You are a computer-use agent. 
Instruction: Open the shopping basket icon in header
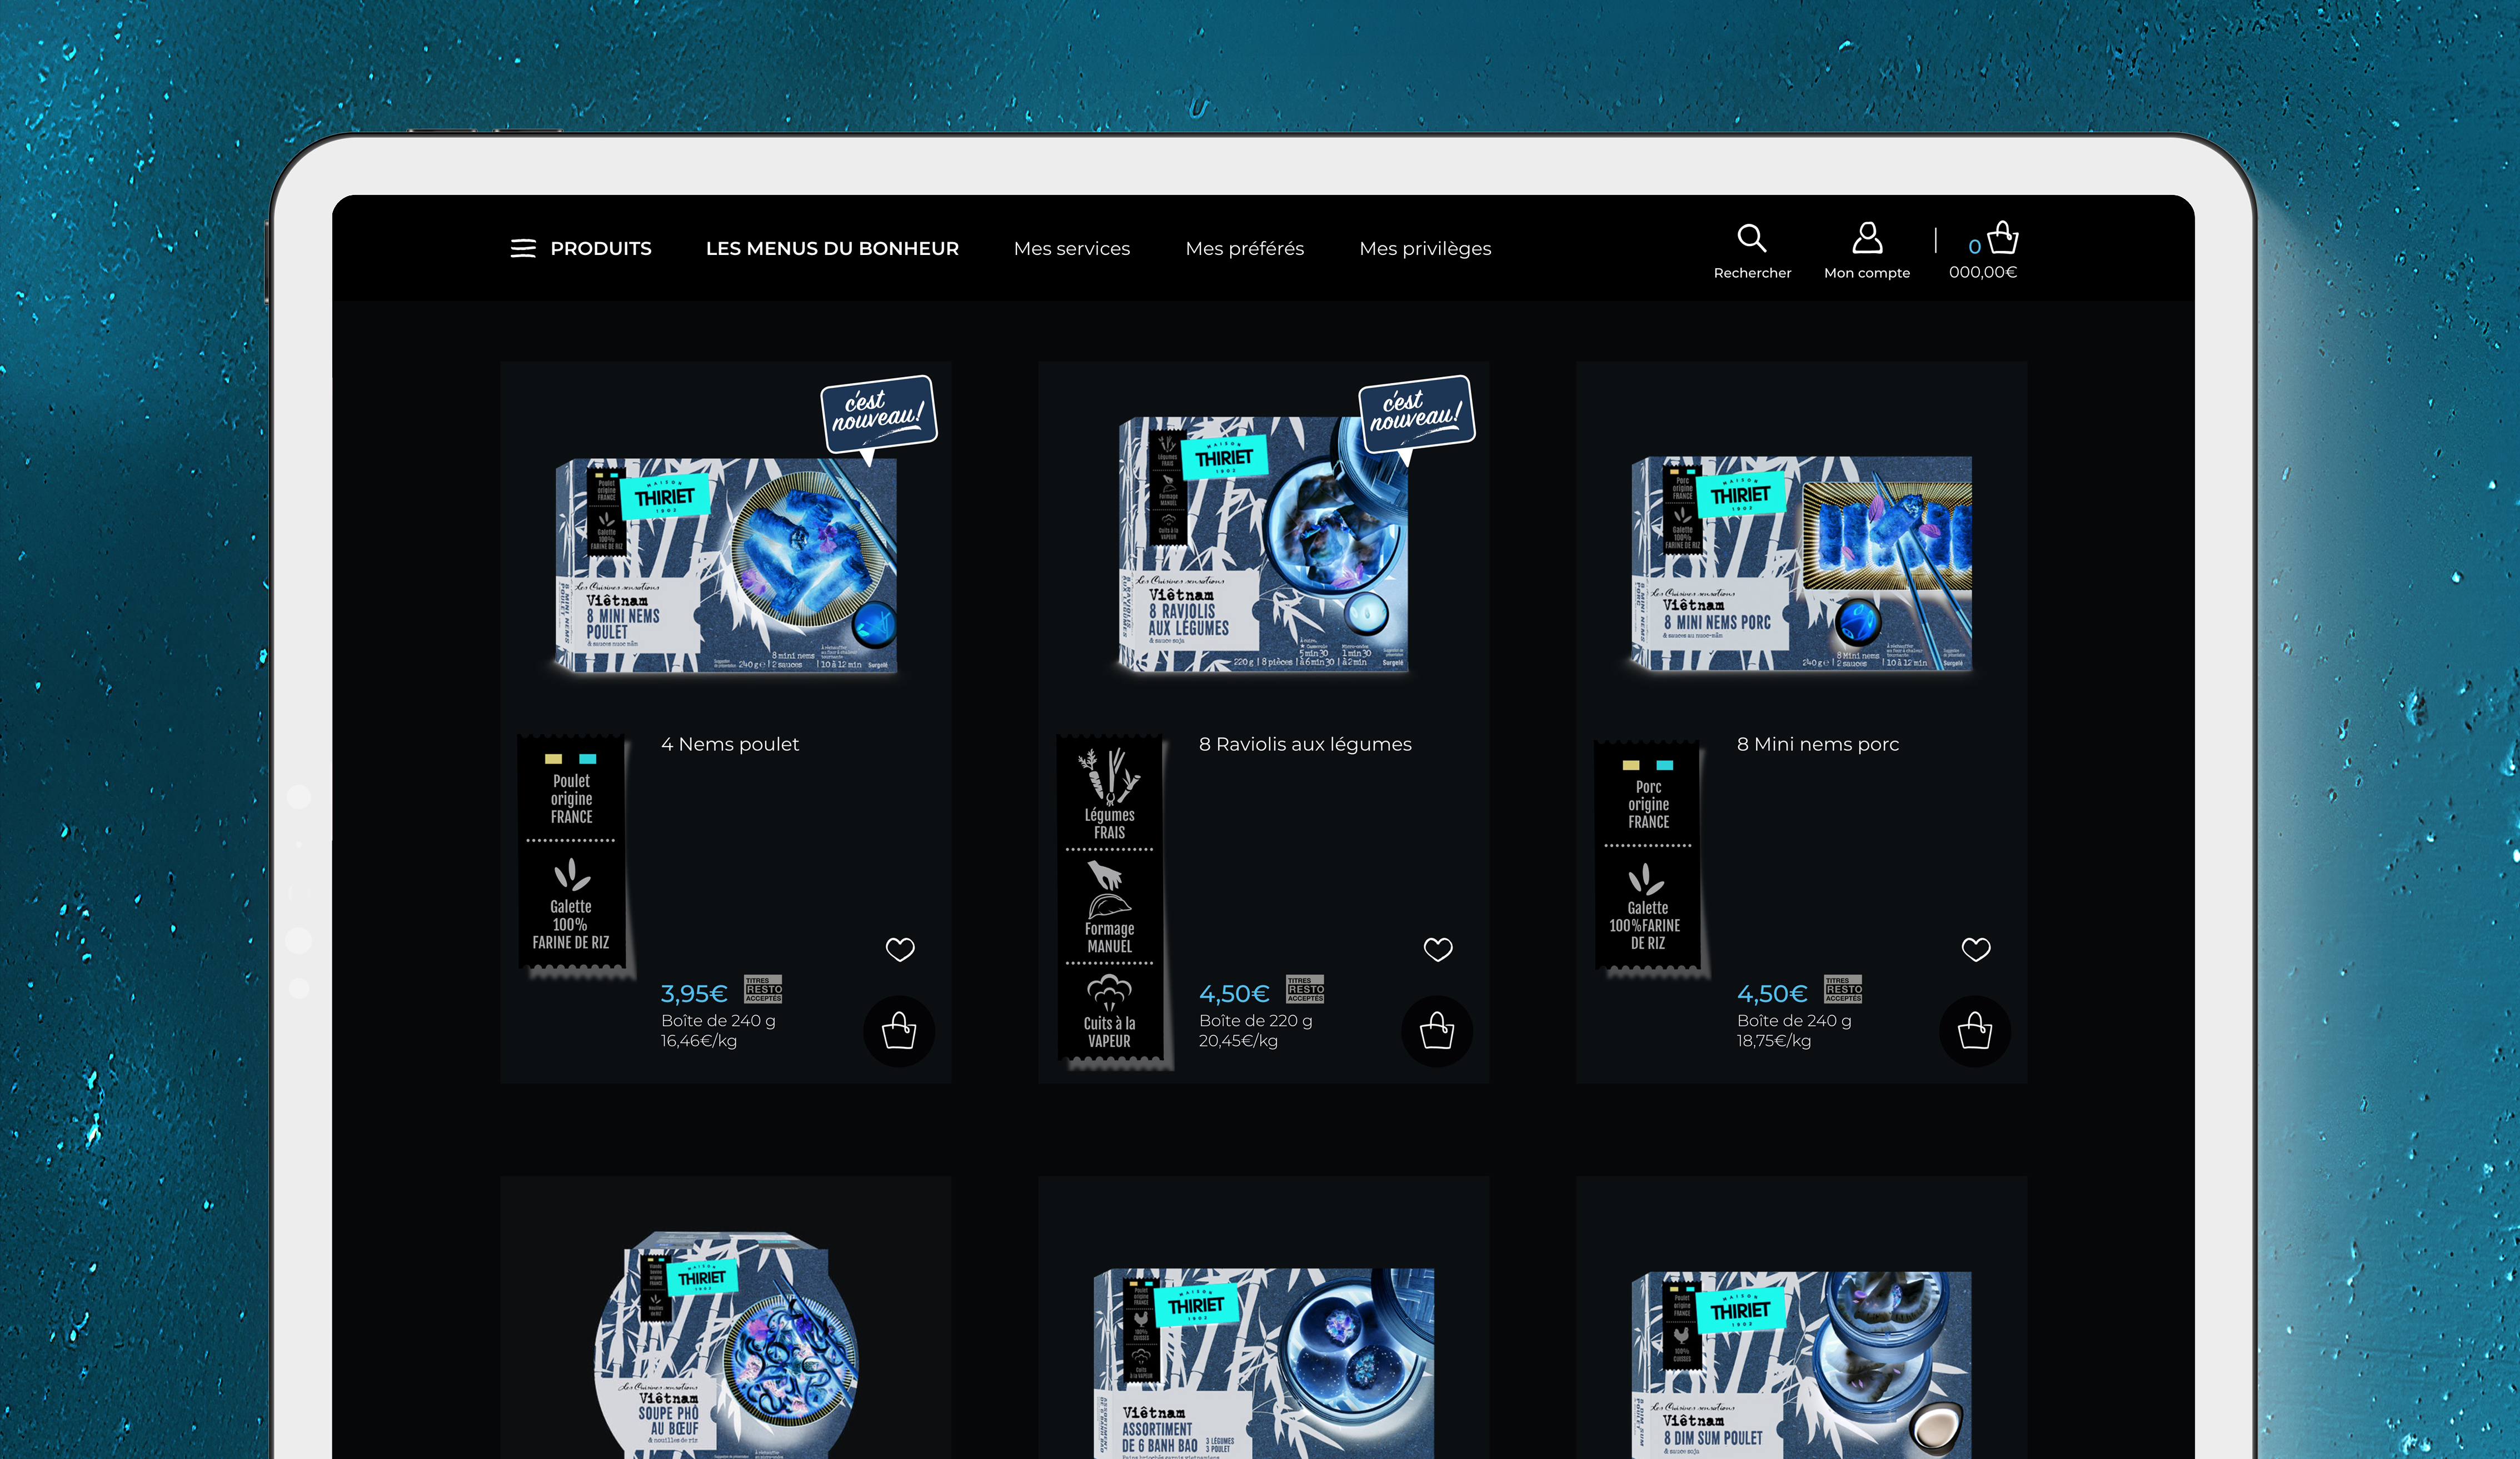coord(2002,238)
